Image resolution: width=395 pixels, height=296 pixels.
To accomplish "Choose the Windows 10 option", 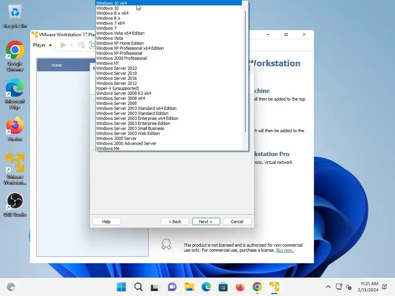I will (x=169, y=8).
